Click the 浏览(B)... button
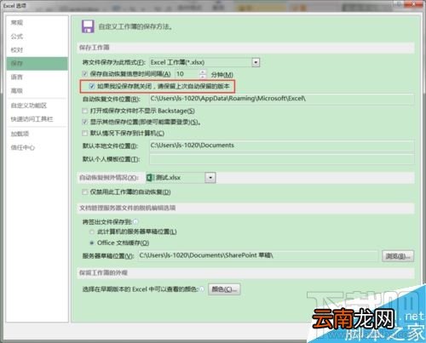The image size is (426, 343). (398, 256)
